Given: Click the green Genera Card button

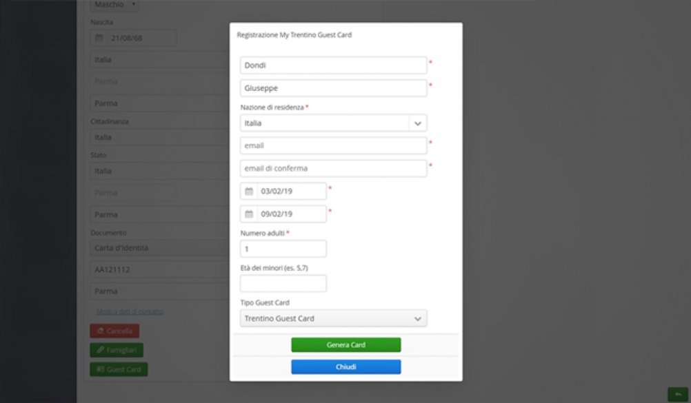Looking at the screenshot, I should coord(345,344).
